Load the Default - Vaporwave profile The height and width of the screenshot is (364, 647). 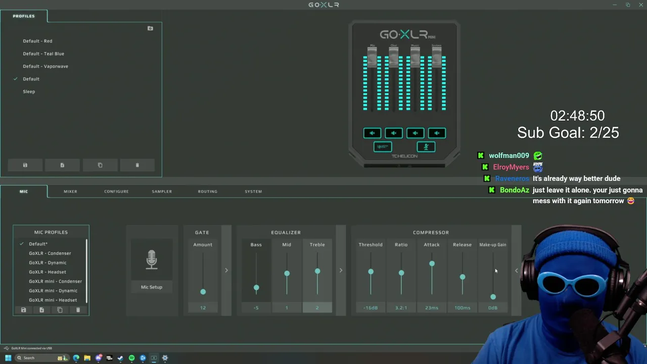click(45, 66)
